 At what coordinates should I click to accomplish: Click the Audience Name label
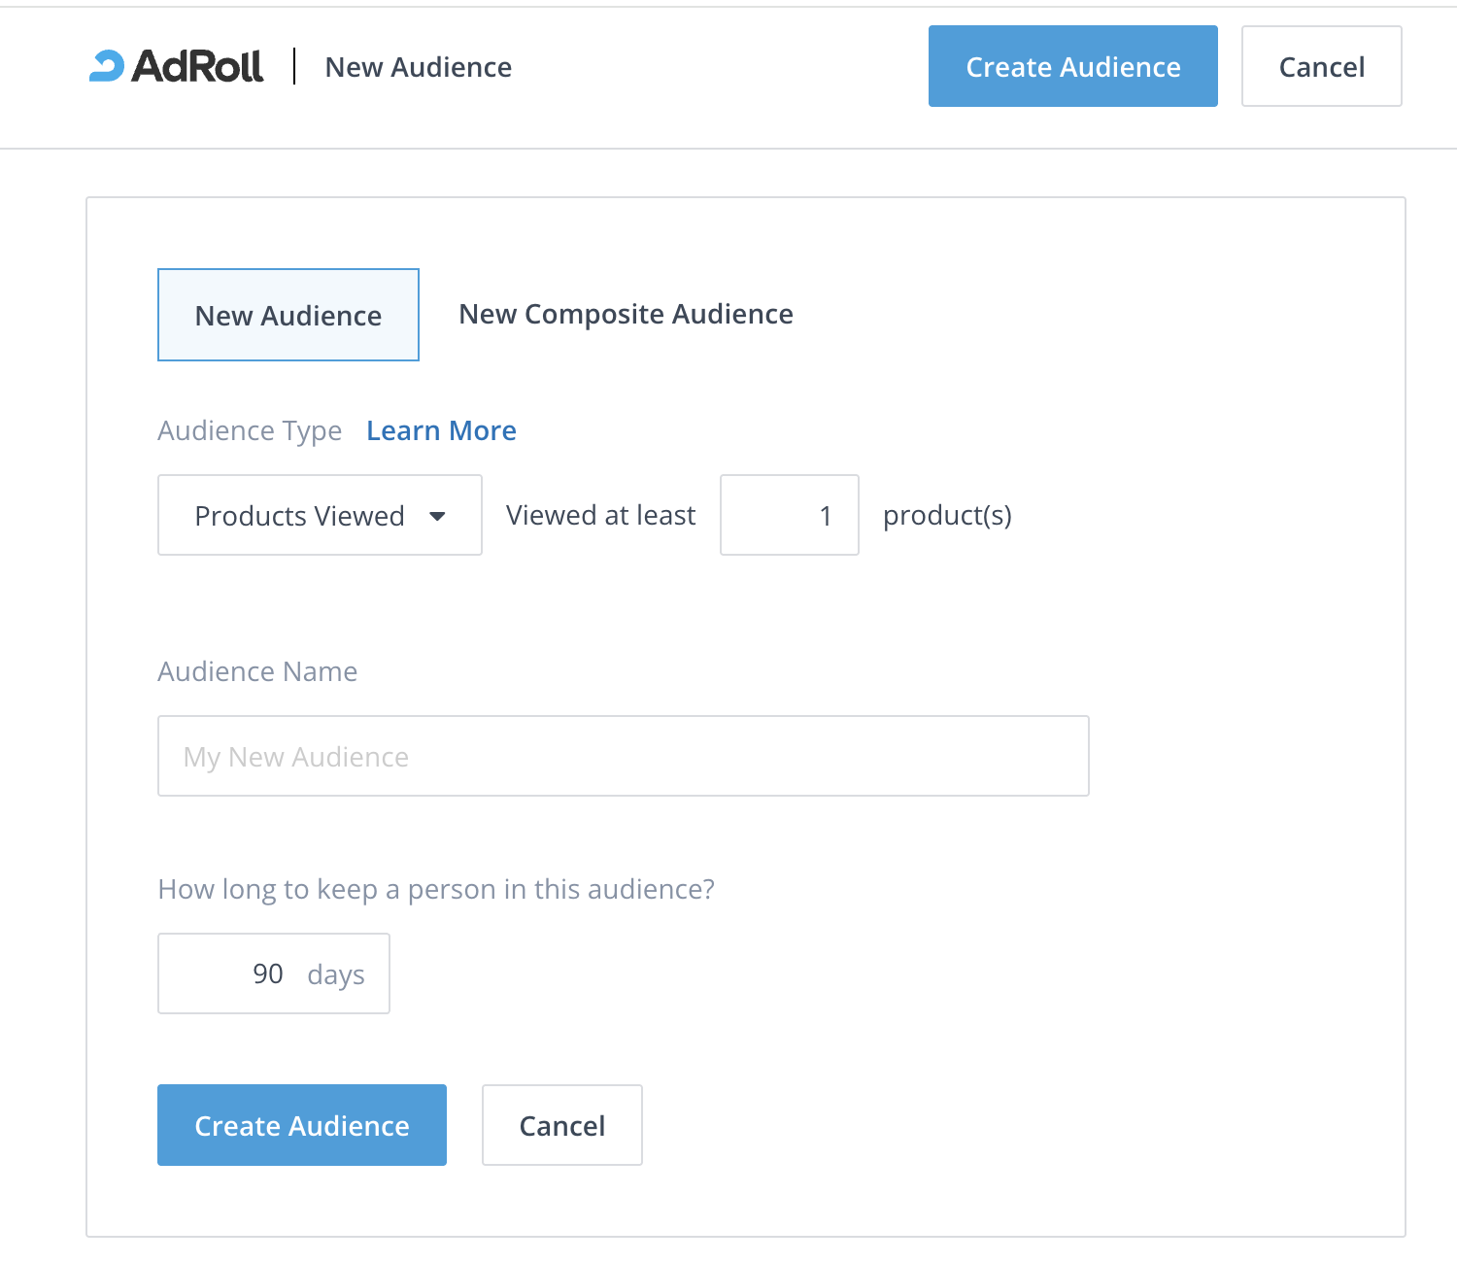(x=257, y=671)
